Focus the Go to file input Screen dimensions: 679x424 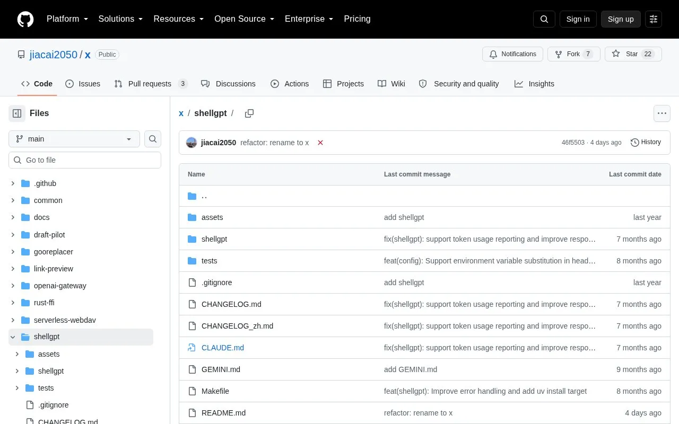(85, 160)
